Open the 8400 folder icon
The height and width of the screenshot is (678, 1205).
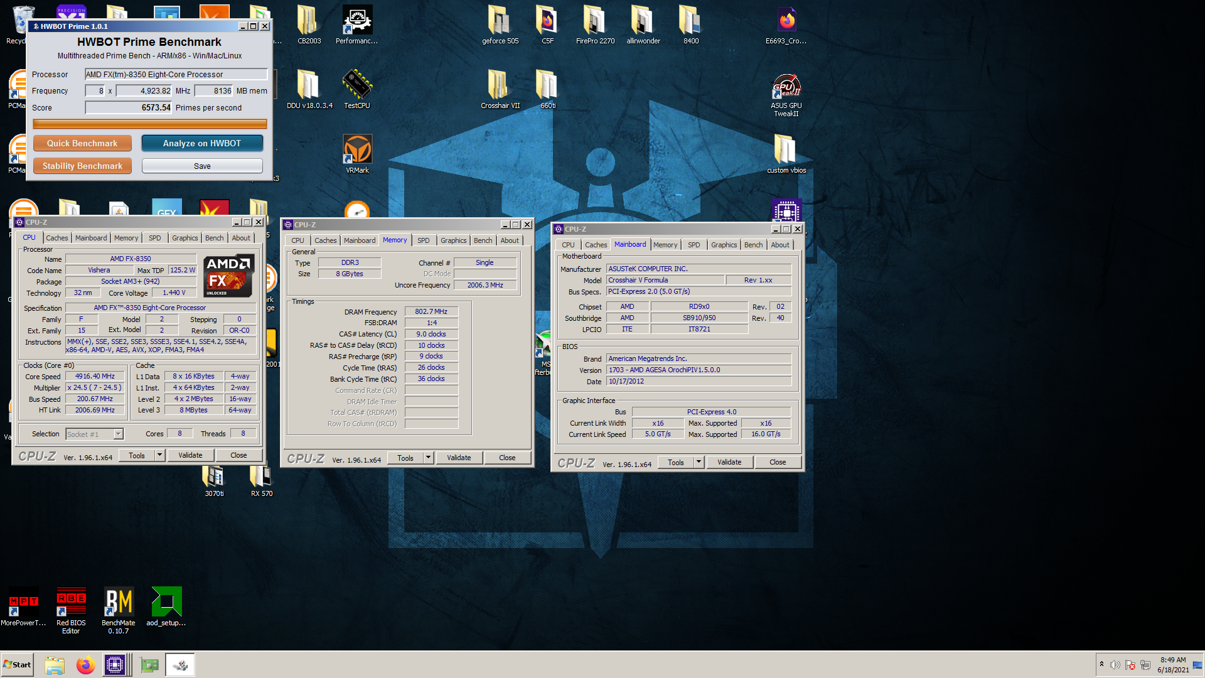pos(690,25)
